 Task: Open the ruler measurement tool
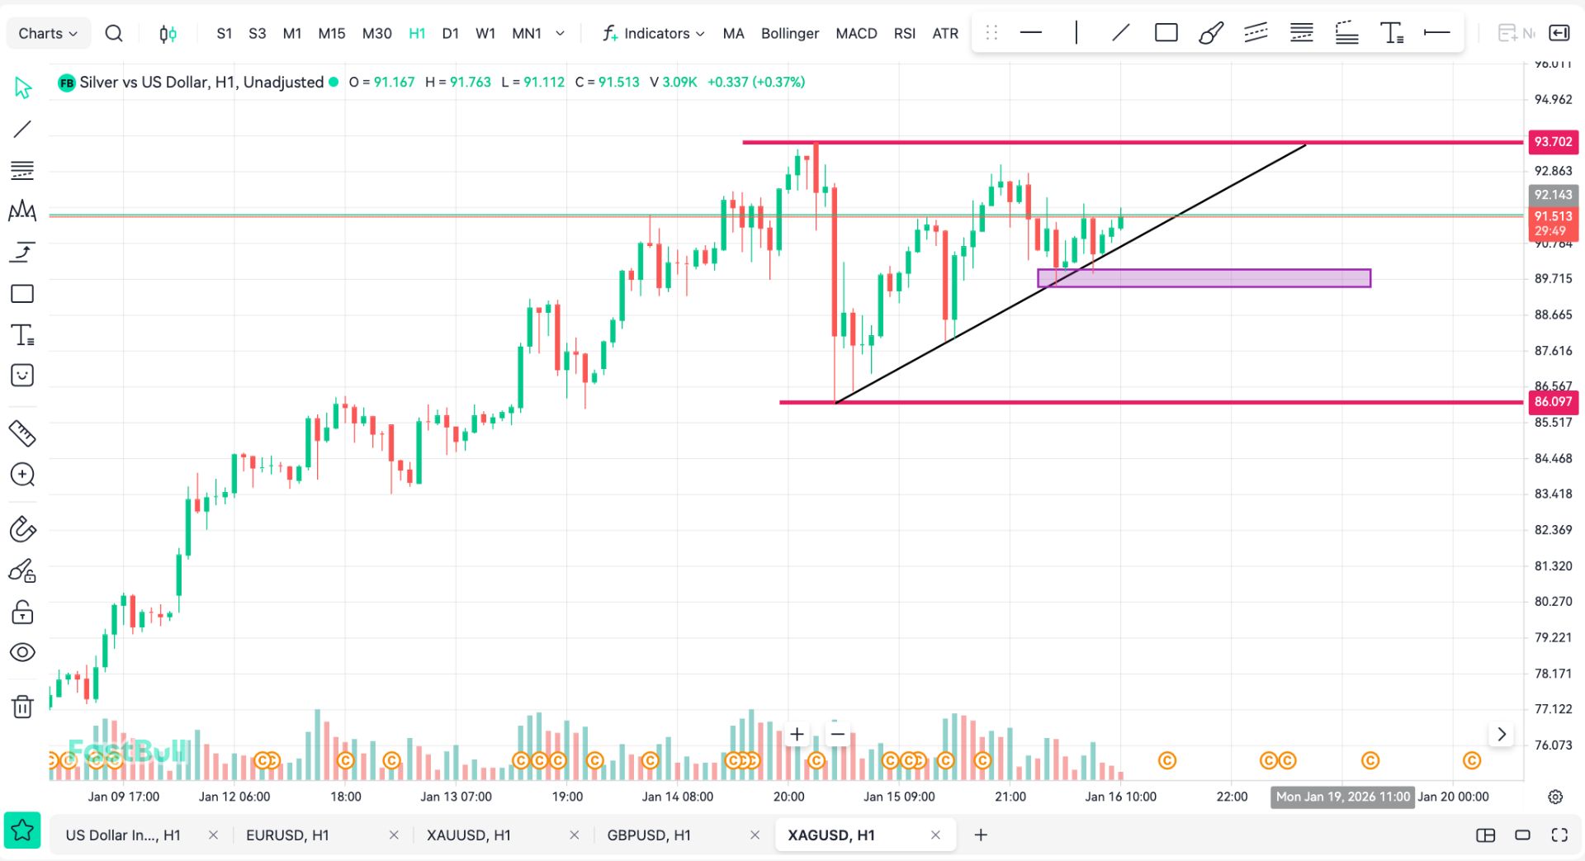[22, 433]
